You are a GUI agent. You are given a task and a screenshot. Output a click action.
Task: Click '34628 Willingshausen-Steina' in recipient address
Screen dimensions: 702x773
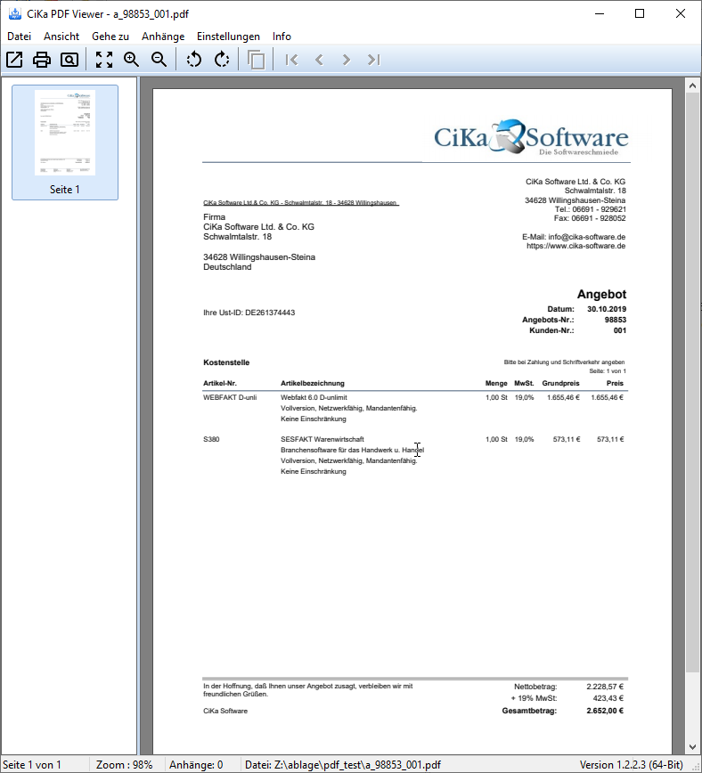click(259, 256)
